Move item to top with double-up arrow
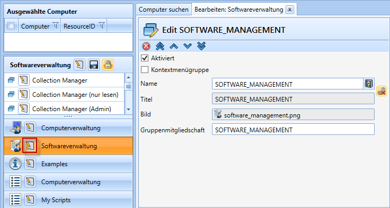 click(160, 46)
